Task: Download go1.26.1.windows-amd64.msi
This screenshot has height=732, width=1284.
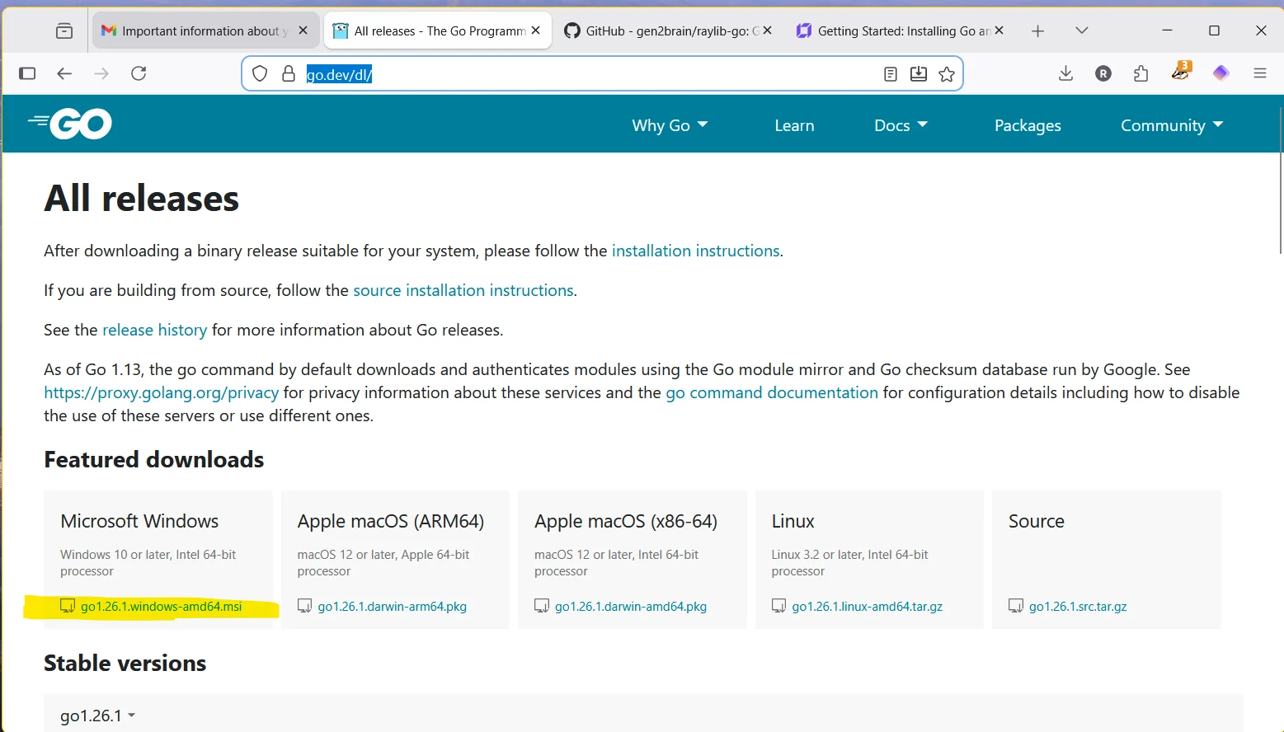Action: (160, 606)
